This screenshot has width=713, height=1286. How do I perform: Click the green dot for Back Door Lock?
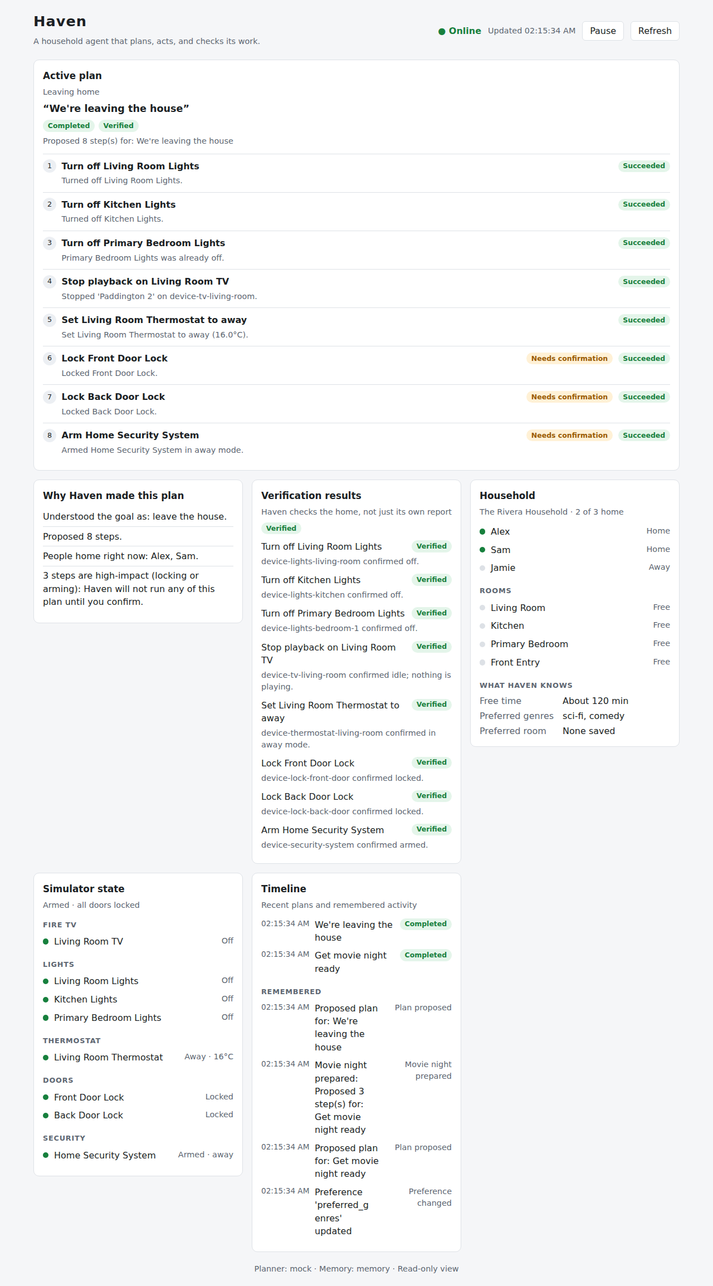pos(46,1116)
